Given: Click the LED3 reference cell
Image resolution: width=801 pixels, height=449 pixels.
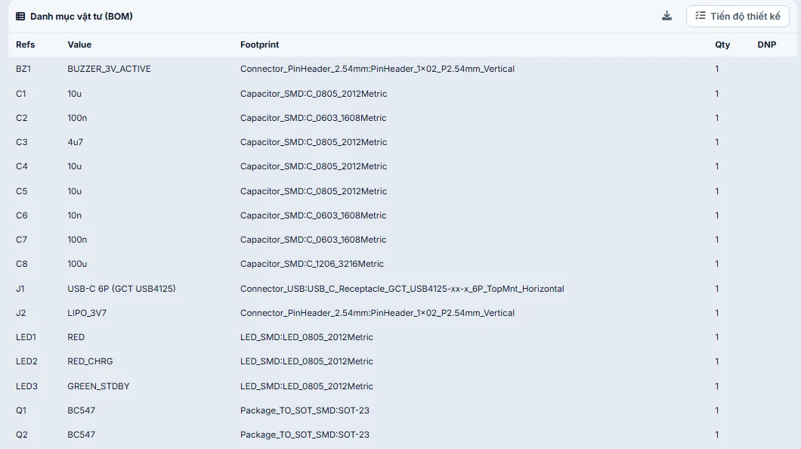Looking at the screenshot, I should 26,386.
